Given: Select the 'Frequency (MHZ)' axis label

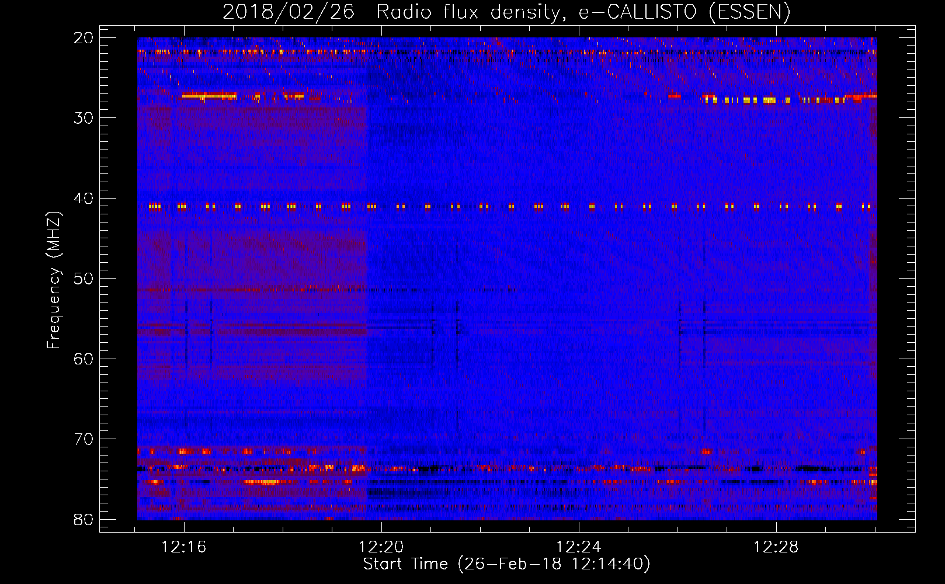Looking at the screenshot, I should (x=54, y=280).
